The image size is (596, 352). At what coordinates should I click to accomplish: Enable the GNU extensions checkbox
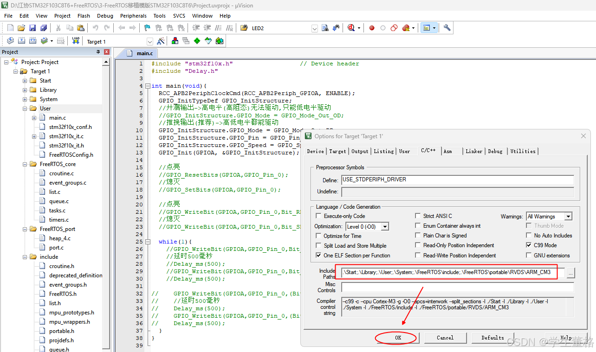(x=529, y=255)
